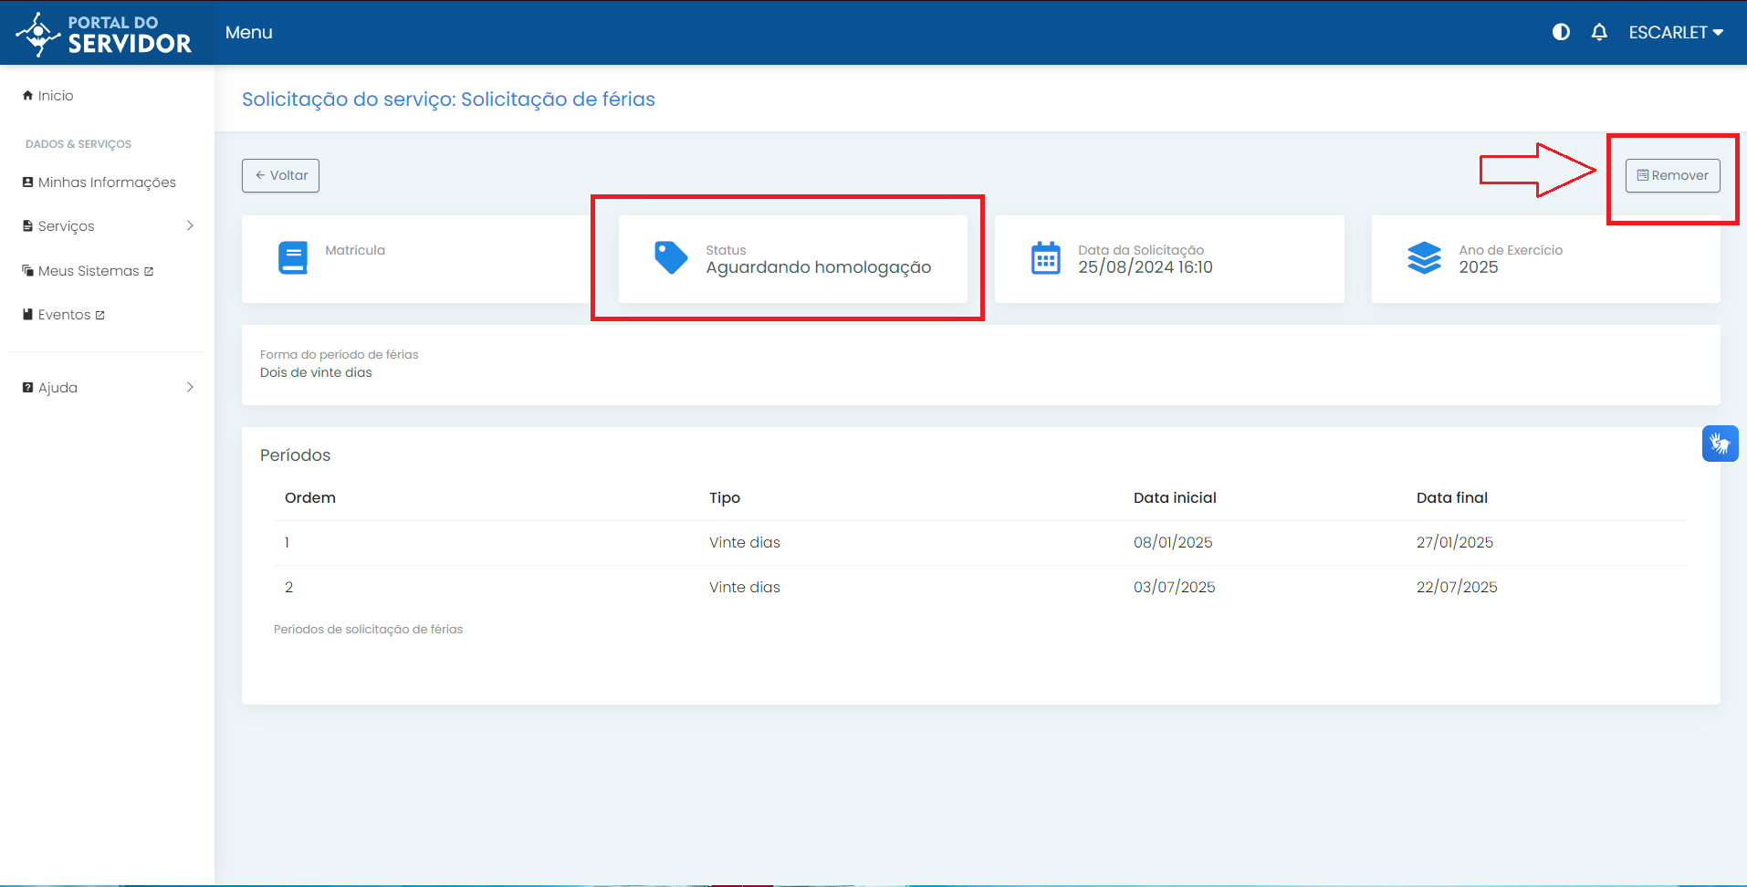This screenshot has height=887, width=1747.
Task: Click Vinte dias in row 2
Action: click(745, 587)
